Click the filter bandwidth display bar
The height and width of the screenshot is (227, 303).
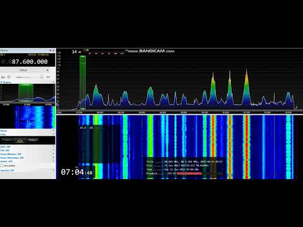tap(28, 140)
